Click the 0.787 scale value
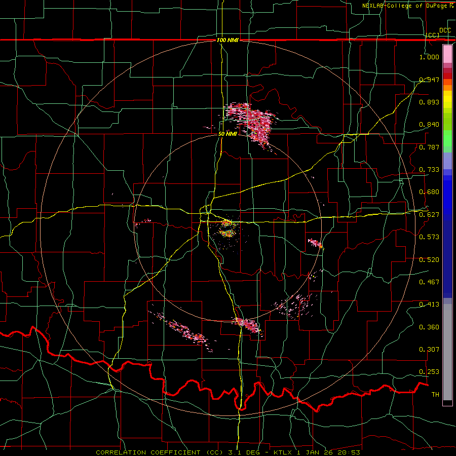Screen dimensions: 456x456 click(429, 147)
